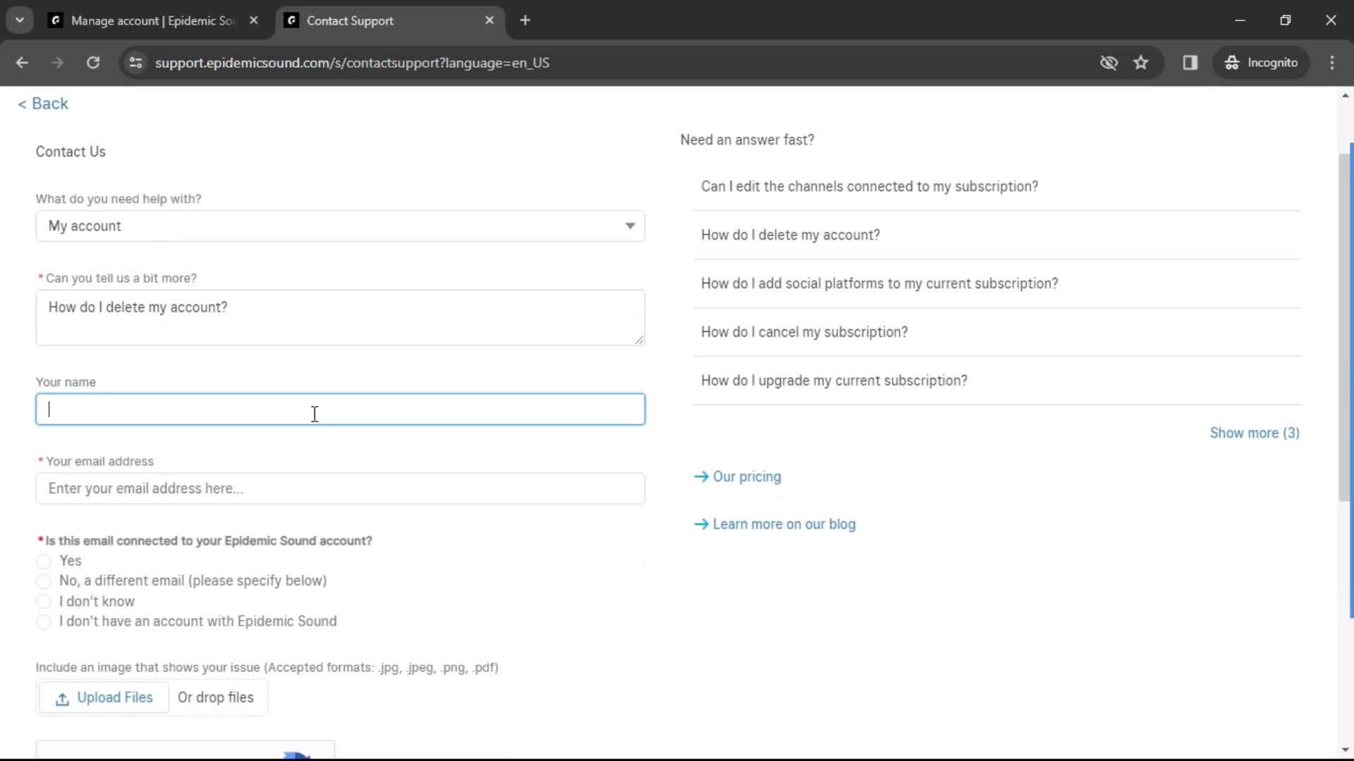Select the Yes radio button
This screenshot has height=761, width=1354.
44,562
